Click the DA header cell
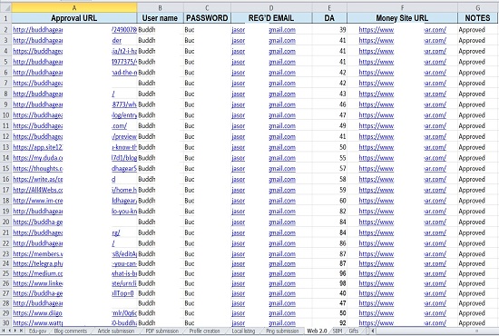The image size is (499, 336). click(x=329, y=18)
